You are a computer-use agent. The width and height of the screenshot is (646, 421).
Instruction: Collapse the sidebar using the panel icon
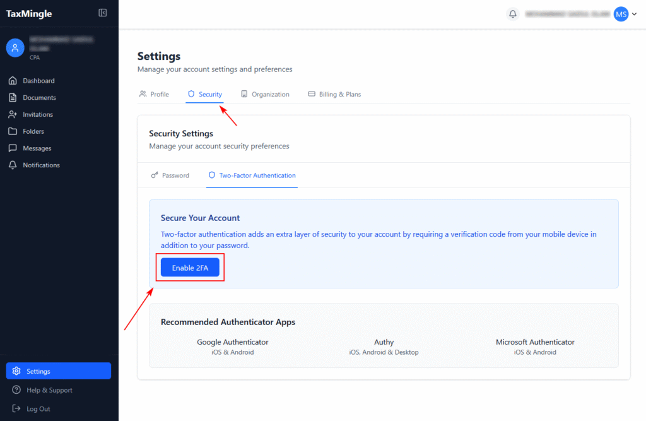(x=103, y=13)
